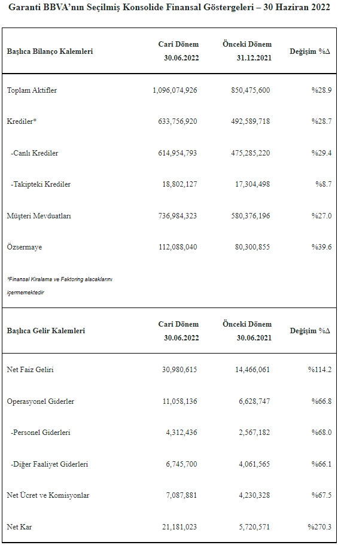The height and width of the screenshot is (545, 338).
Task: Click the Net Kar value 21,181,023
Action: [x=179, y=527]
